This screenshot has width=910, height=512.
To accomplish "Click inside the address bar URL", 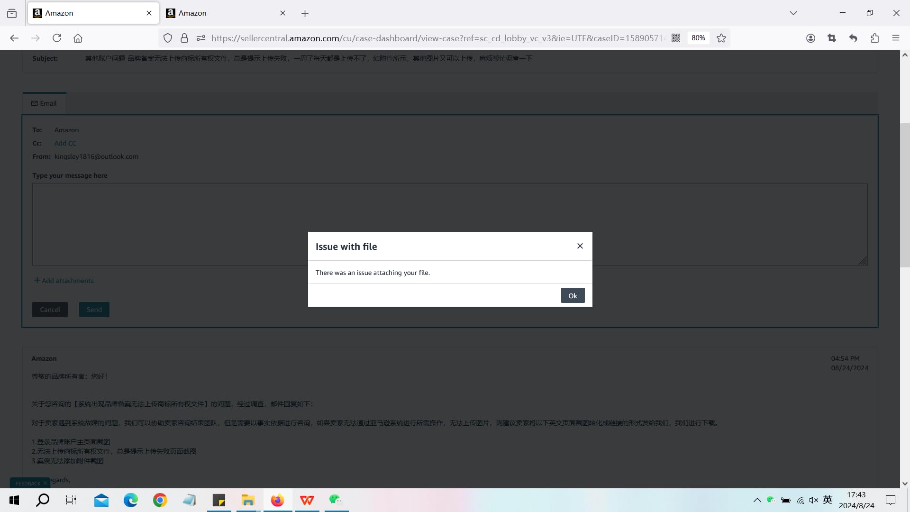I will point(436,38).
